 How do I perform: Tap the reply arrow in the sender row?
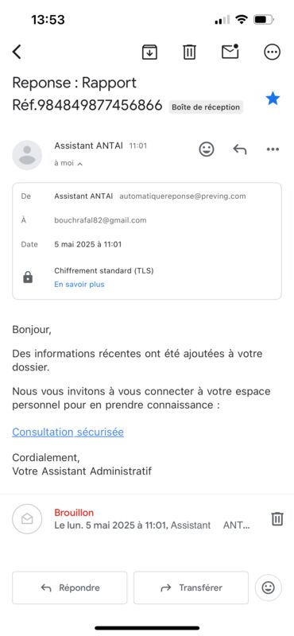pos(240,149)
